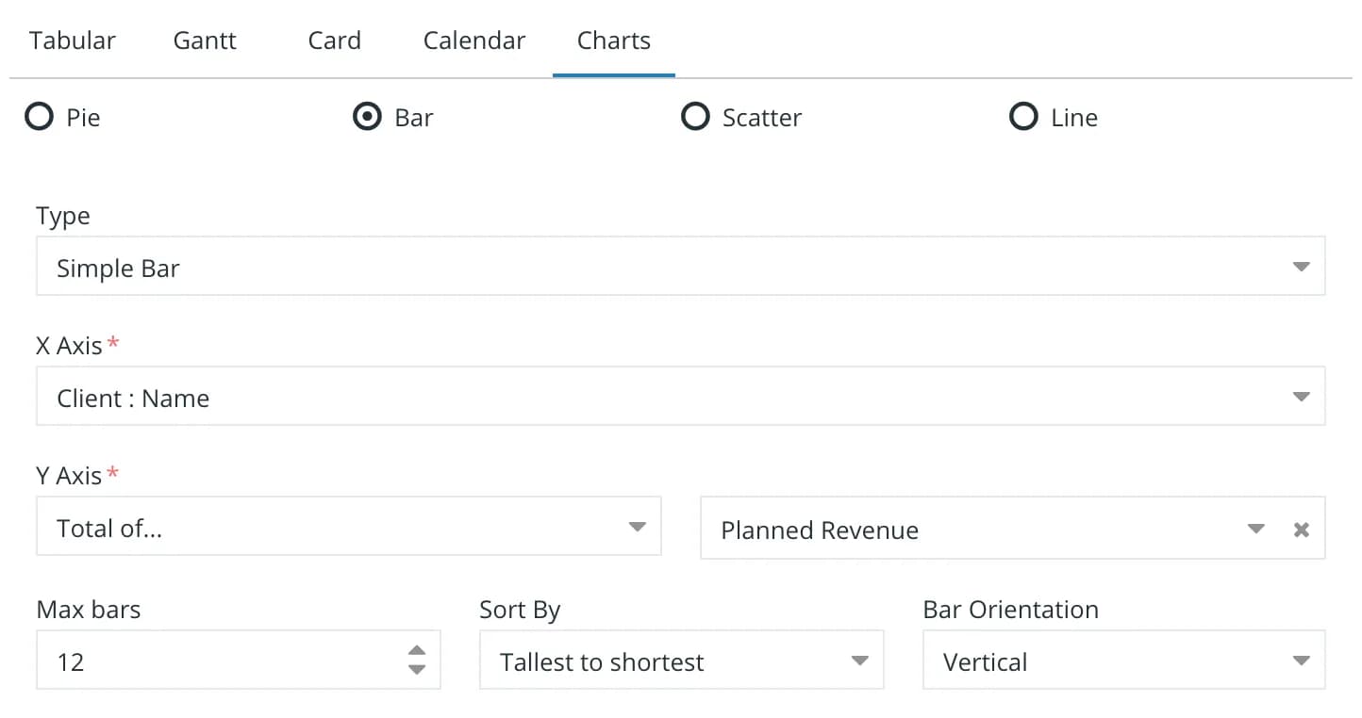Switch to the Tabular tab

tap(73, 41)
